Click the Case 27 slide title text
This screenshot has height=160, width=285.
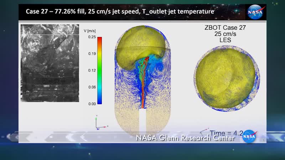point(120,11)
